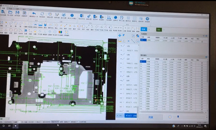Image resolution: width=216 pixels, height=130 pixels.
Task: Adjust the slider beside the measure button
Action: pyautogui.click(x=178, y=117)
